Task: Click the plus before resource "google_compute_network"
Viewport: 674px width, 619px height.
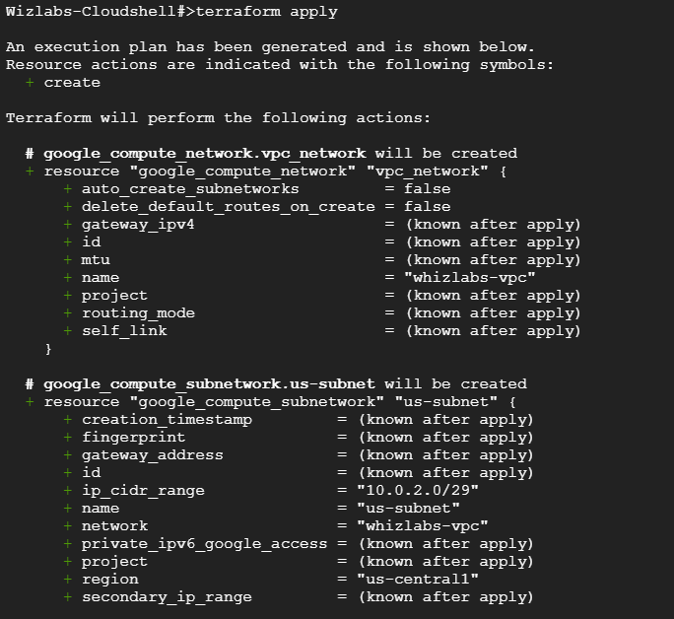Action: [30, 172]
